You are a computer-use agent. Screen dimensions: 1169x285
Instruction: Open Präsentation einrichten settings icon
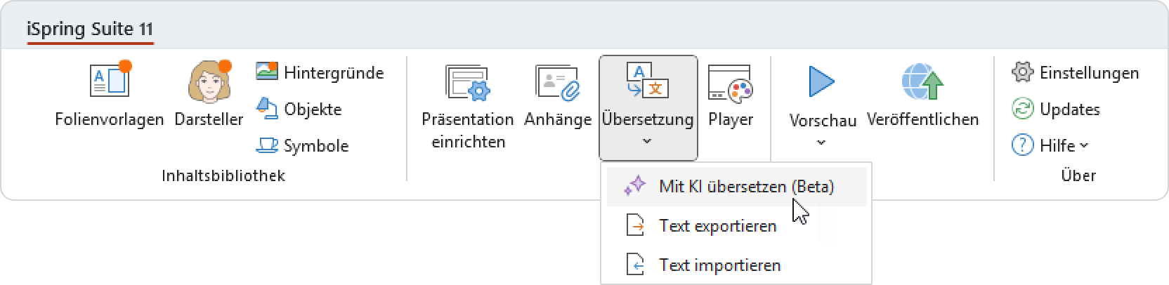(467, 82)
